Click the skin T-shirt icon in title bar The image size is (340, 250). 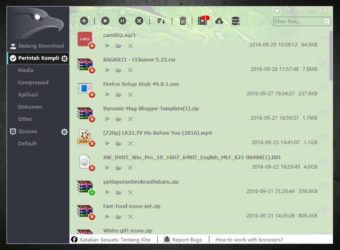coord(277,10)
